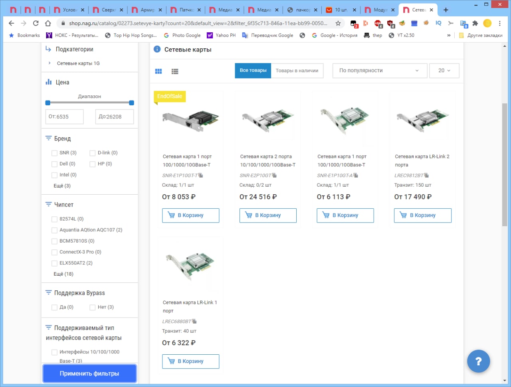
Task: Open the Bookmarks star folder
Action: click(24, 35)
